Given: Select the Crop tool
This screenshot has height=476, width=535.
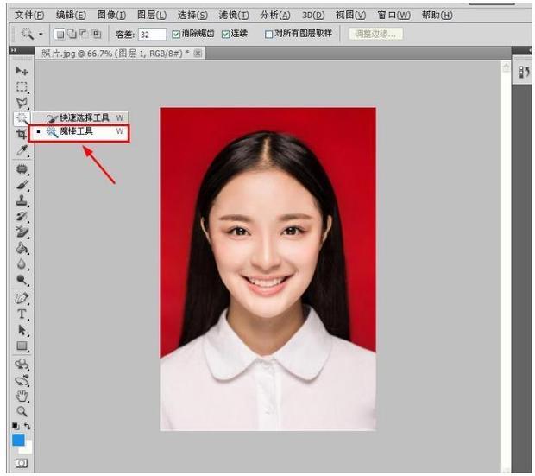Looking at the screenshot, I should [x=22, y=134].
